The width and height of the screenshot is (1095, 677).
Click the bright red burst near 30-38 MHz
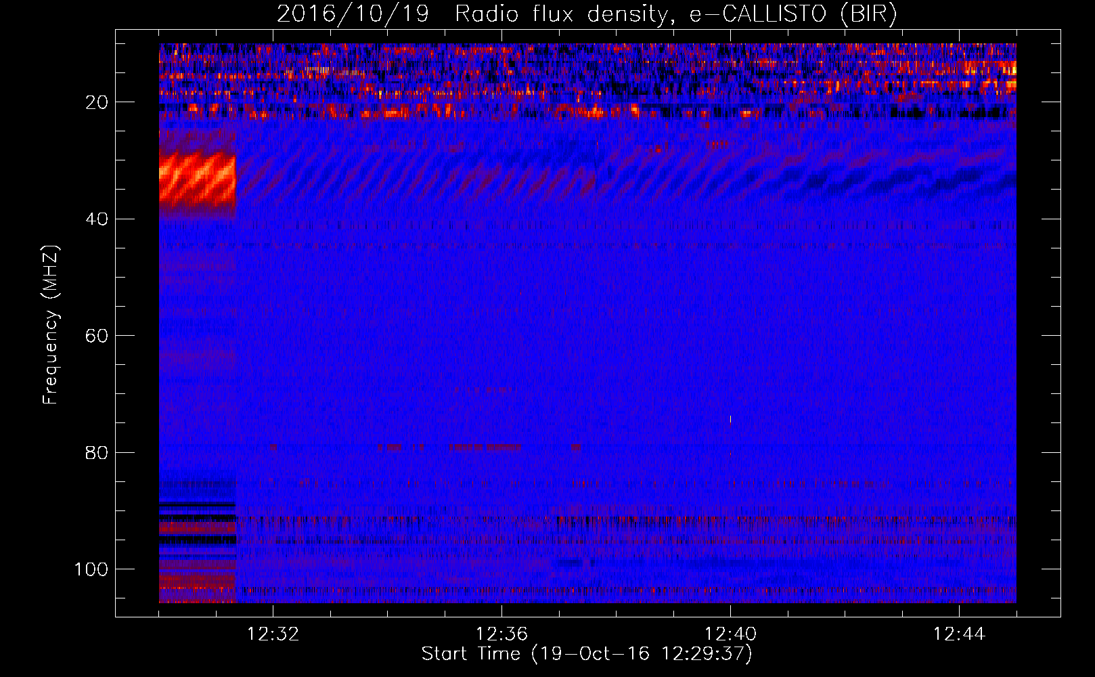tap(197, 181)
